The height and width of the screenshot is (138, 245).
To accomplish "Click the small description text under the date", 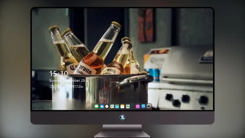I will coord(67,86).
